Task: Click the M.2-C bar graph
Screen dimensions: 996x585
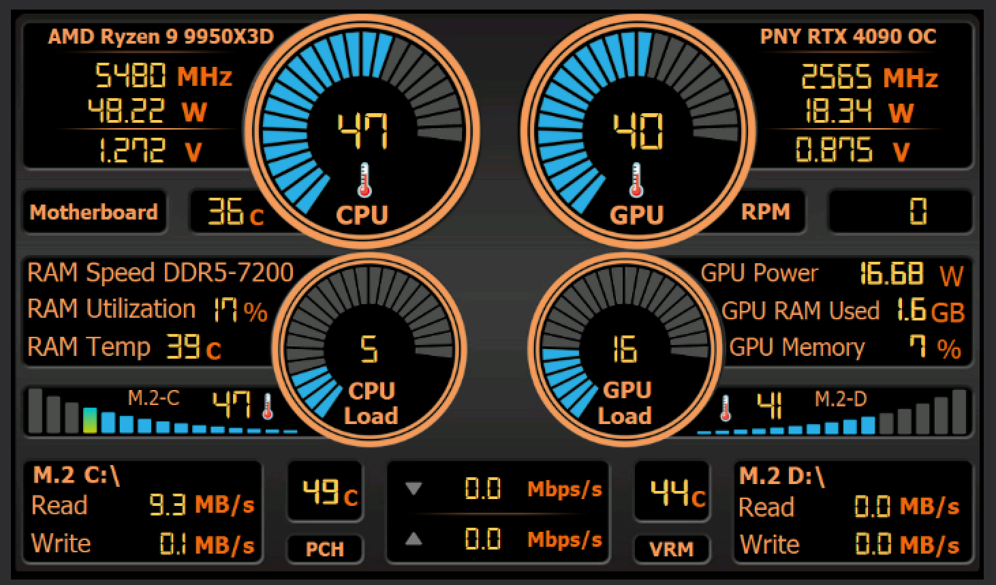Action: (x=162, y=412)
